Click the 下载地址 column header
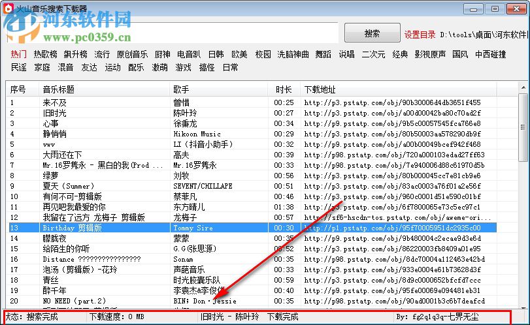530x325 pixels. tap(398, 89)
